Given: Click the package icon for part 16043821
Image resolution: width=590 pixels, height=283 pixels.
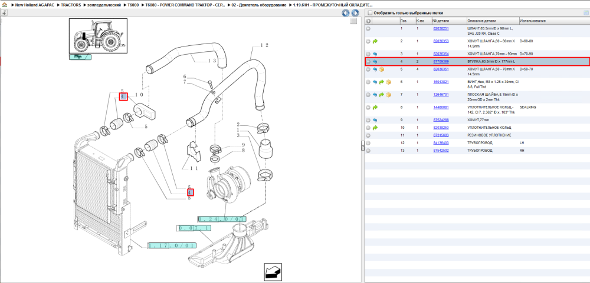Looking at the screenshot, I should (388, 82).
